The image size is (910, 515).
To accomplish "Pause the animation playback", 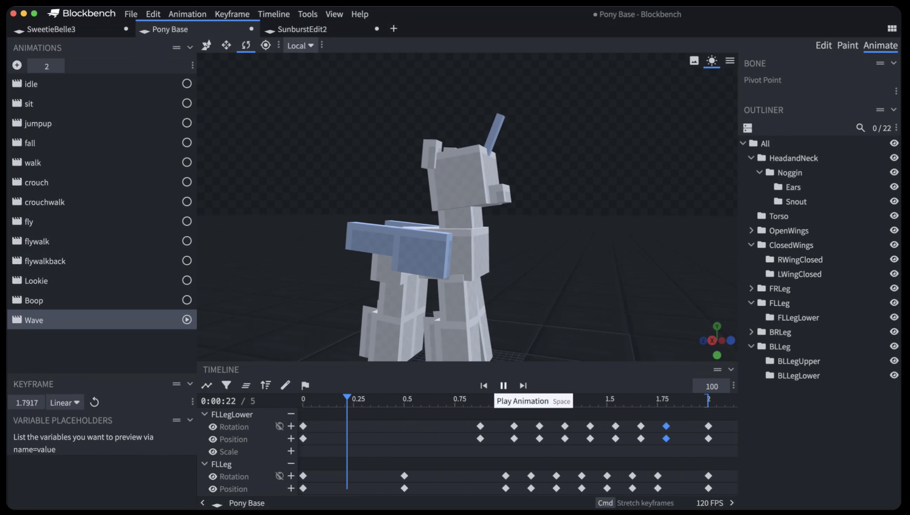I will [503, 385].
